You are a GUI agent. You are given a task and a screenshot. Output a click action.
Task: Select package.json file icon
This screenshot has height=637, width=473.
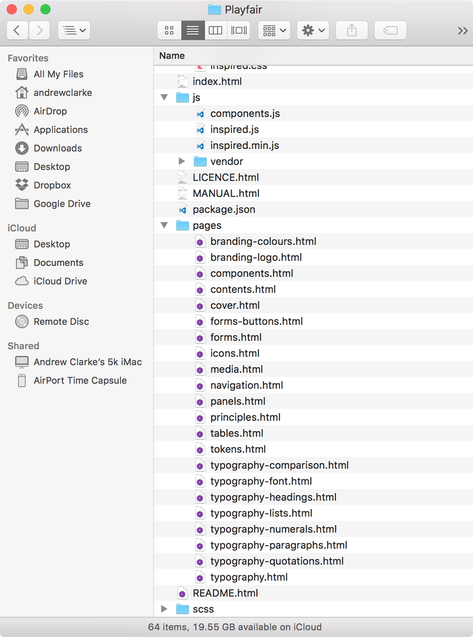coord(183,210)
